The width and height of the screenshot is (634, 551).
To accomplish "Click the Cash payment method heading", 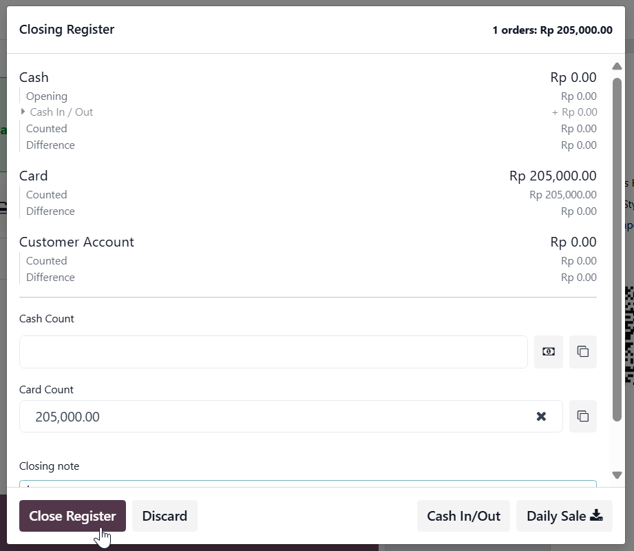I will (34, 77).
